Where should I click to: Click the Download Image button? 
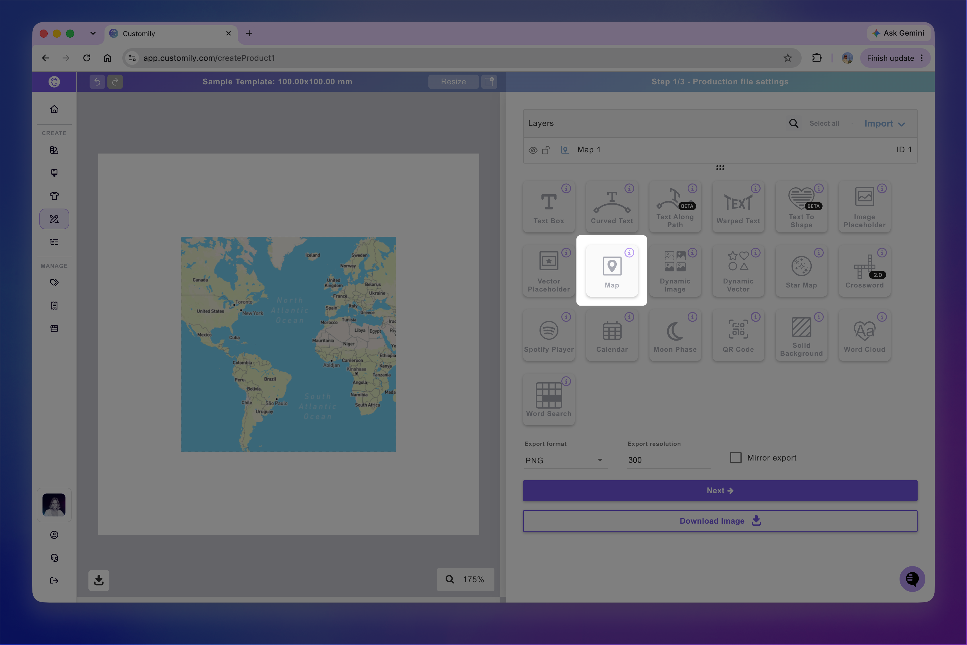click(720, 521)
